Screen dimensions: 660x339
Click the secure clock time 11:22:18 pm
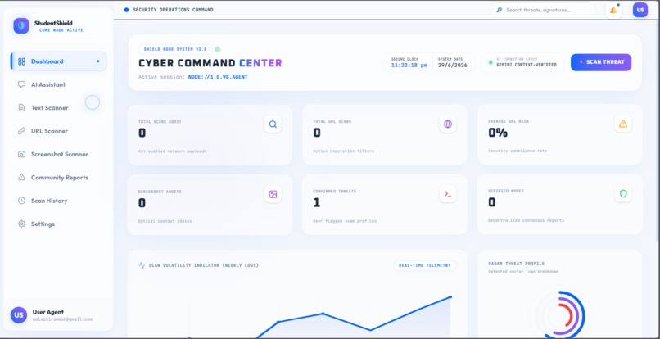coord(409,66)
